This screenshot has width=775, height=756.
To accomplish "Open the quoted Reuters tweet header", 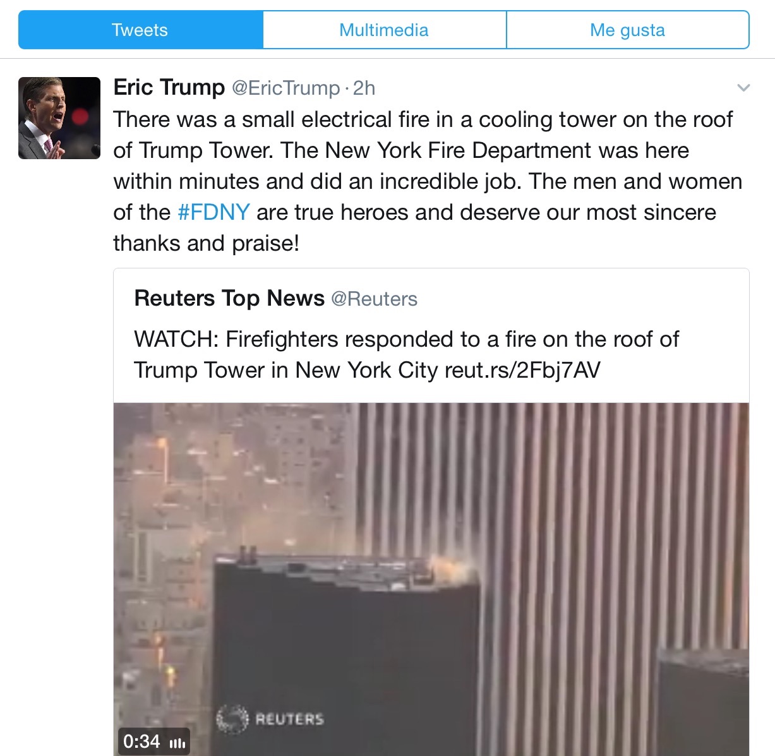I will (x=276, y=298).
